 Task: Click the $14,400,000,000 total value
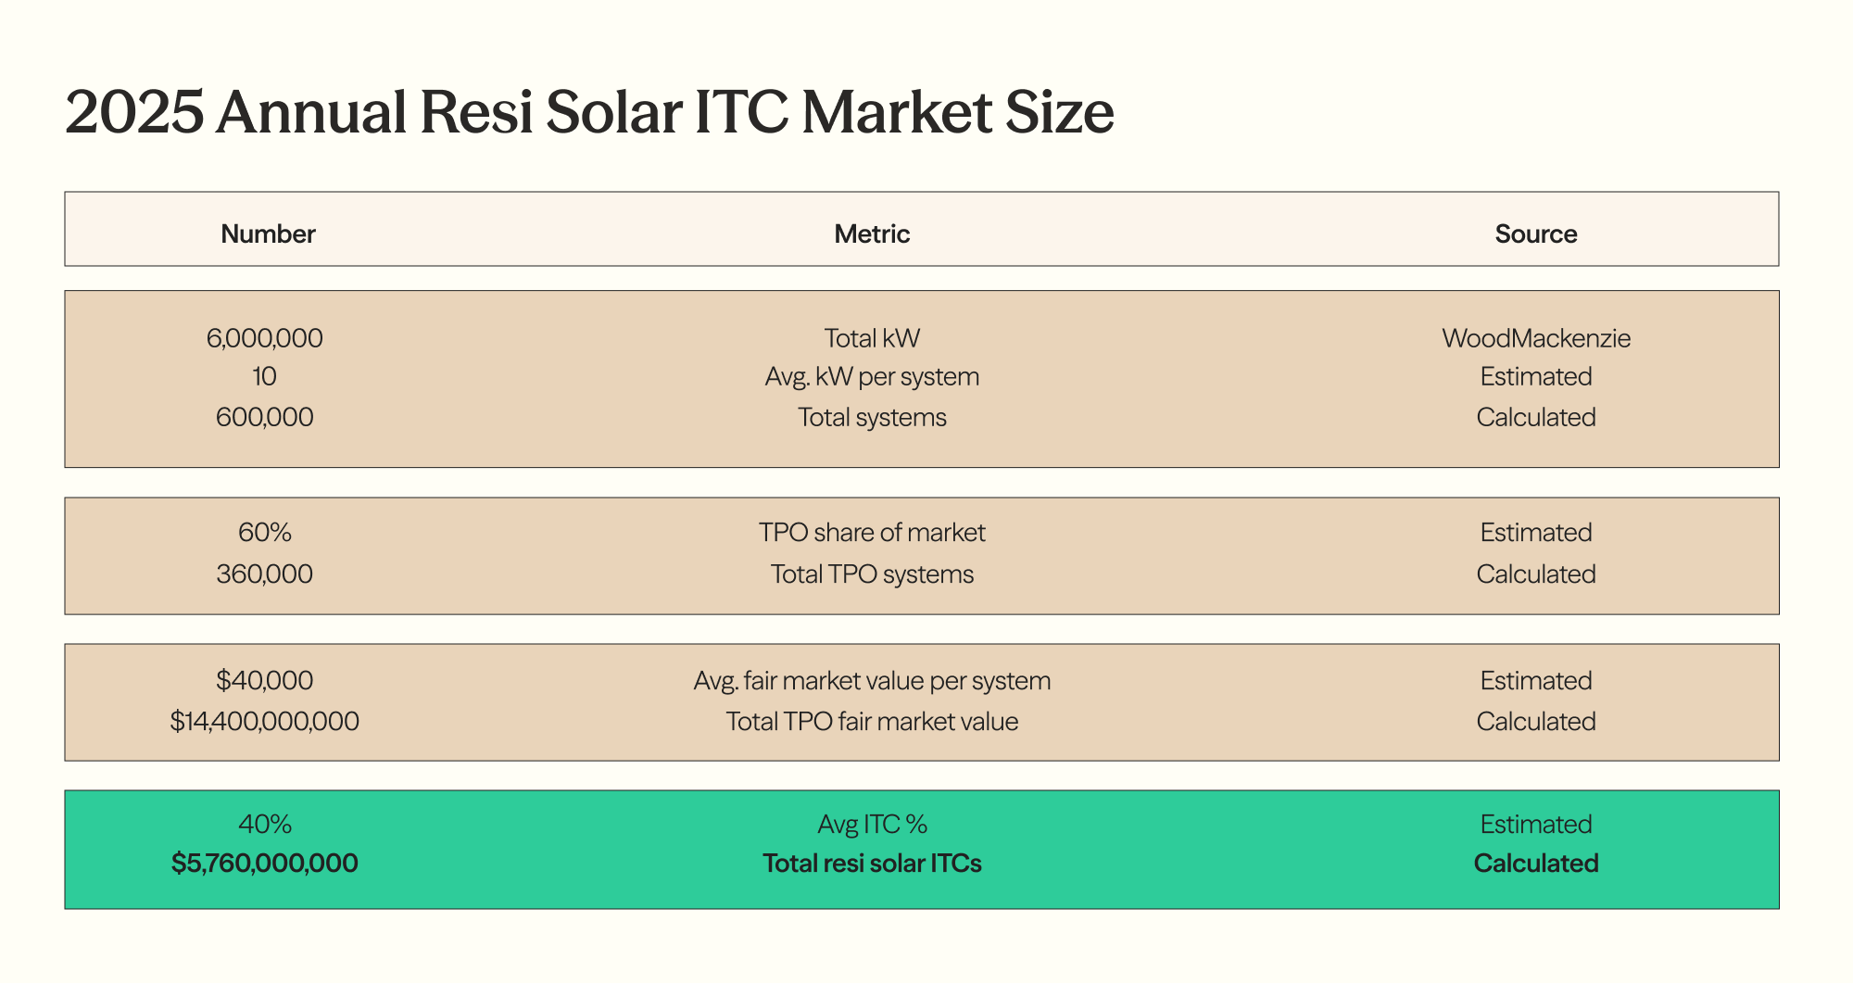pyautogui.click(x=265, y=722)
